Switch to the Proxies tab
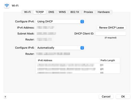Image resolution: width=134 pixels, height=102 pixels. coord(88,12)
